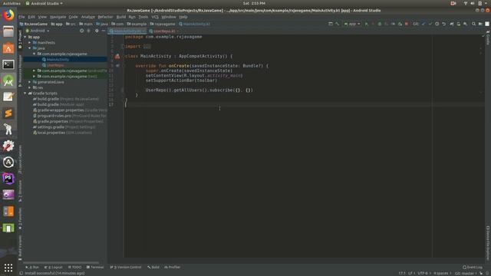Collapse the Gradle Scripts node
This screenshot has width=491, height=276.
[25, 94]
